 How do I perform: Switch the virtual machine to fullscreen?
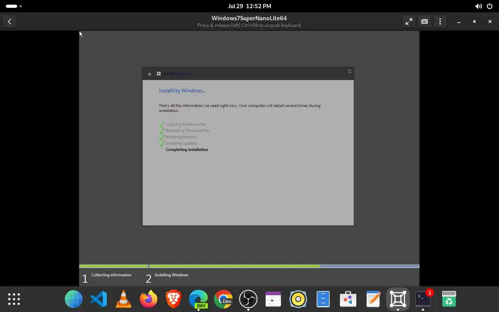click(409, 21)
